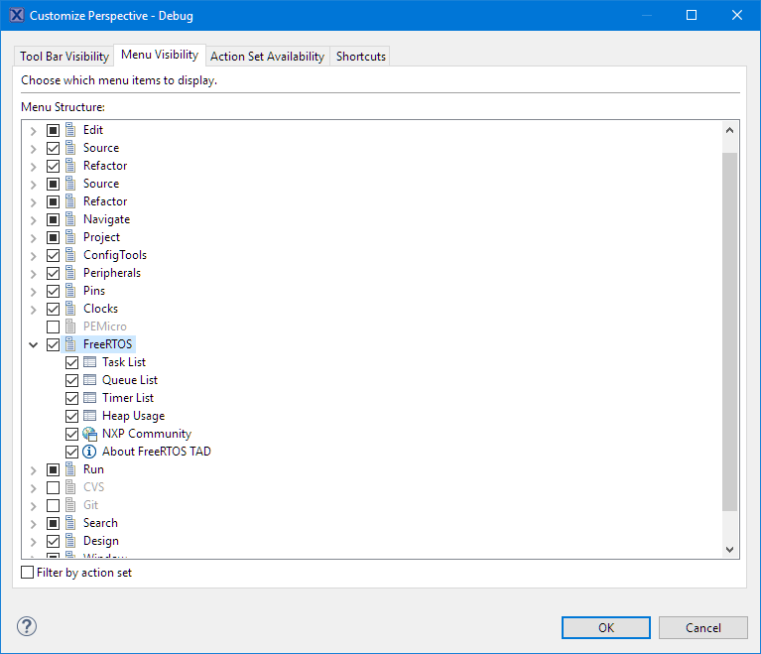Viewport: 761px width, 654px height.
Task: Click the table icon beside Timer List
Action: [x=89, y=398]
